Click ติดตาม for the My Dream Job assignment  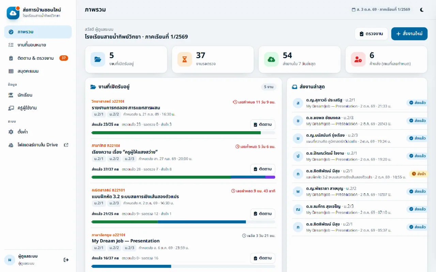coord(263,258)
